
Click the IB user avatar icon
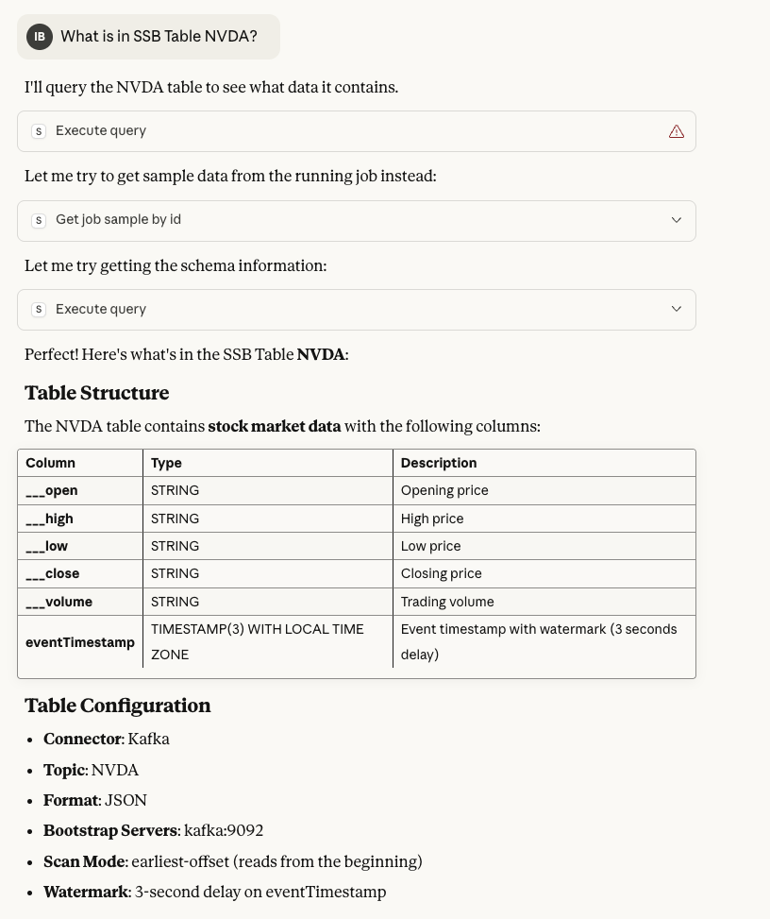click(x=40, y=37)
